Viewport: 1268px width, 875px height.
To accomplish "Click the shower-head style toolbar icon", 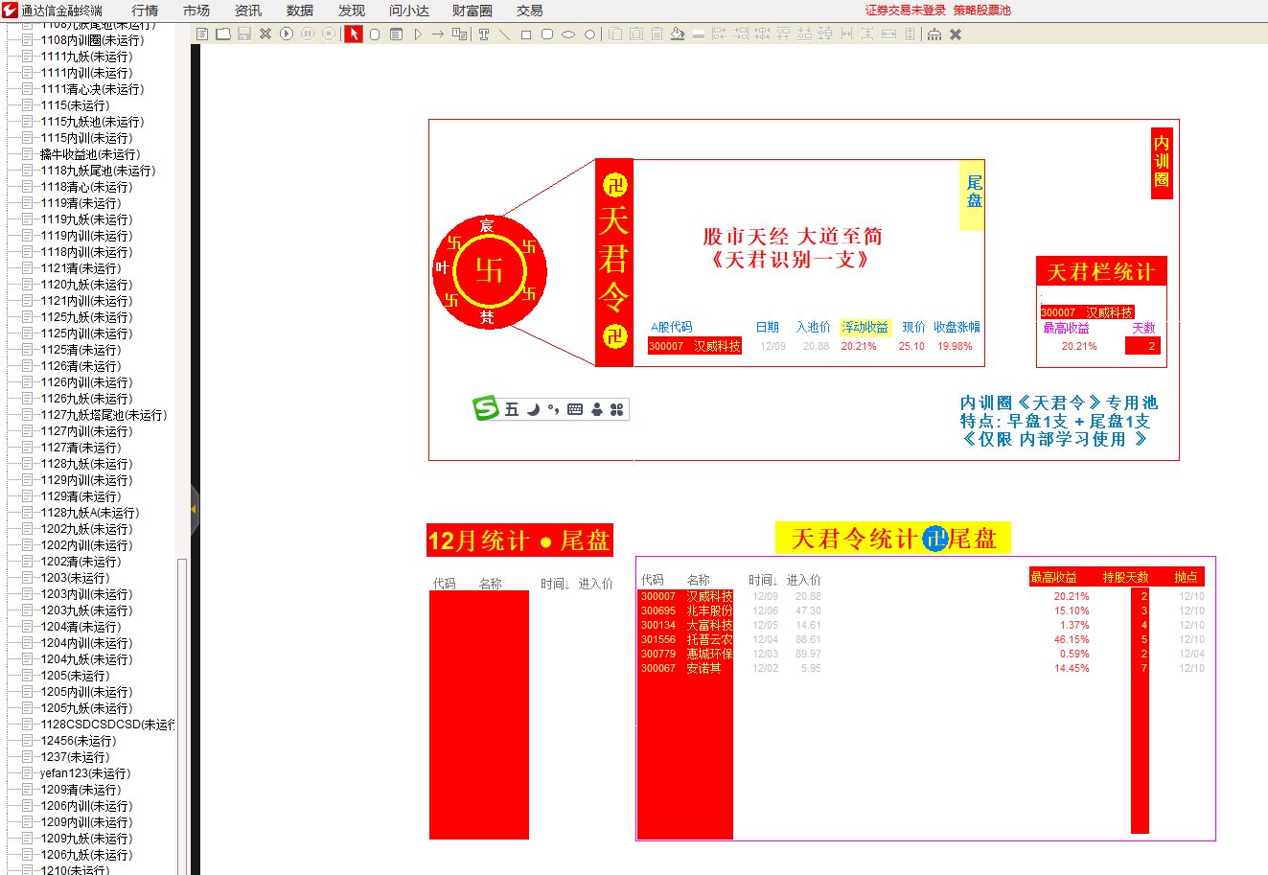I will pos(934,35).
